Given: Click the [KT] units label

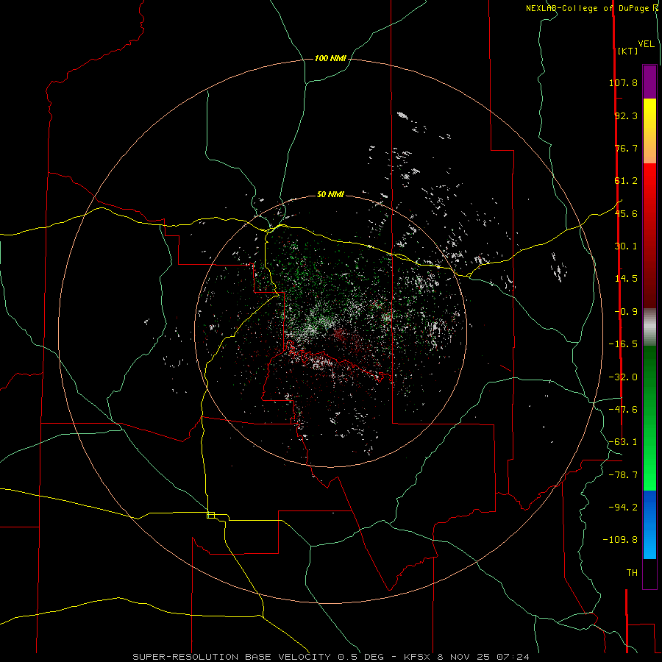Looking at the screenshot, I should click(627, 51).
